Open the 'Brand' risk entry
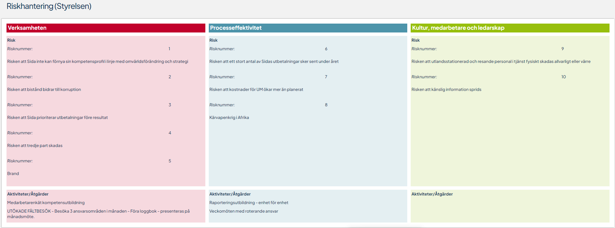Image resolution: width=615 pixels, height=228 pixels. [x=13, y=174]
